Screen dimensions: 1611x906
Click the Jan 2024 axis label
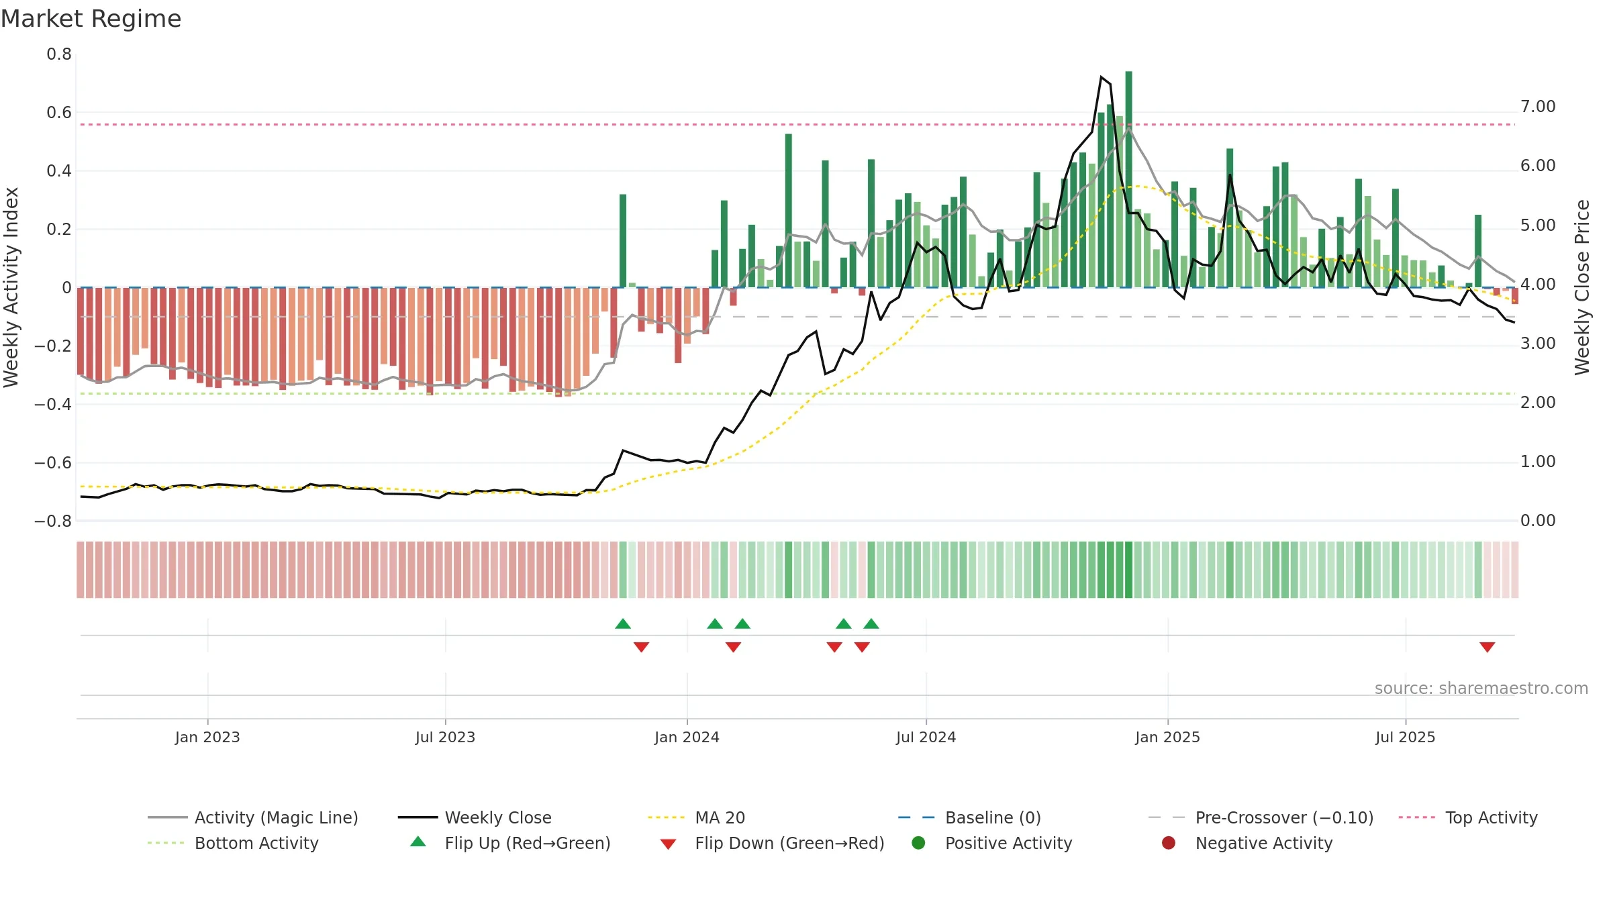(687, 737)
